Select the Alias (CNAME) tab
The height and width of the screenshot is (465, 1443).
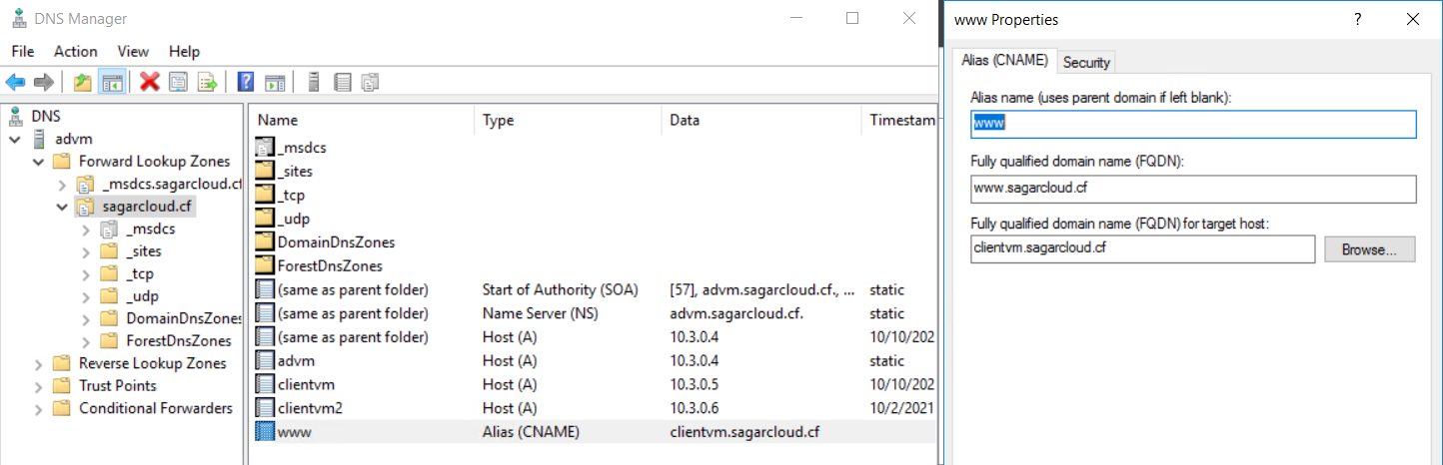click(1004, 60)
